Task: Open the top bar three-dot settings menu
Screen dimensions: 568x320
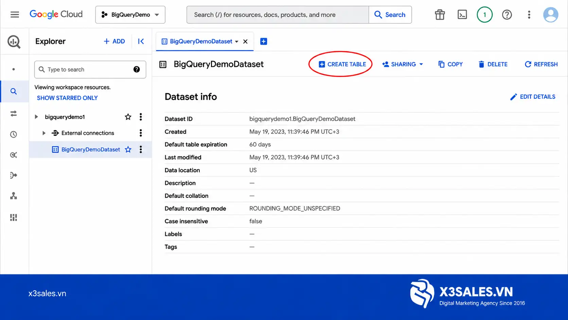Action: pyautogui.click(x=529, y=15)
